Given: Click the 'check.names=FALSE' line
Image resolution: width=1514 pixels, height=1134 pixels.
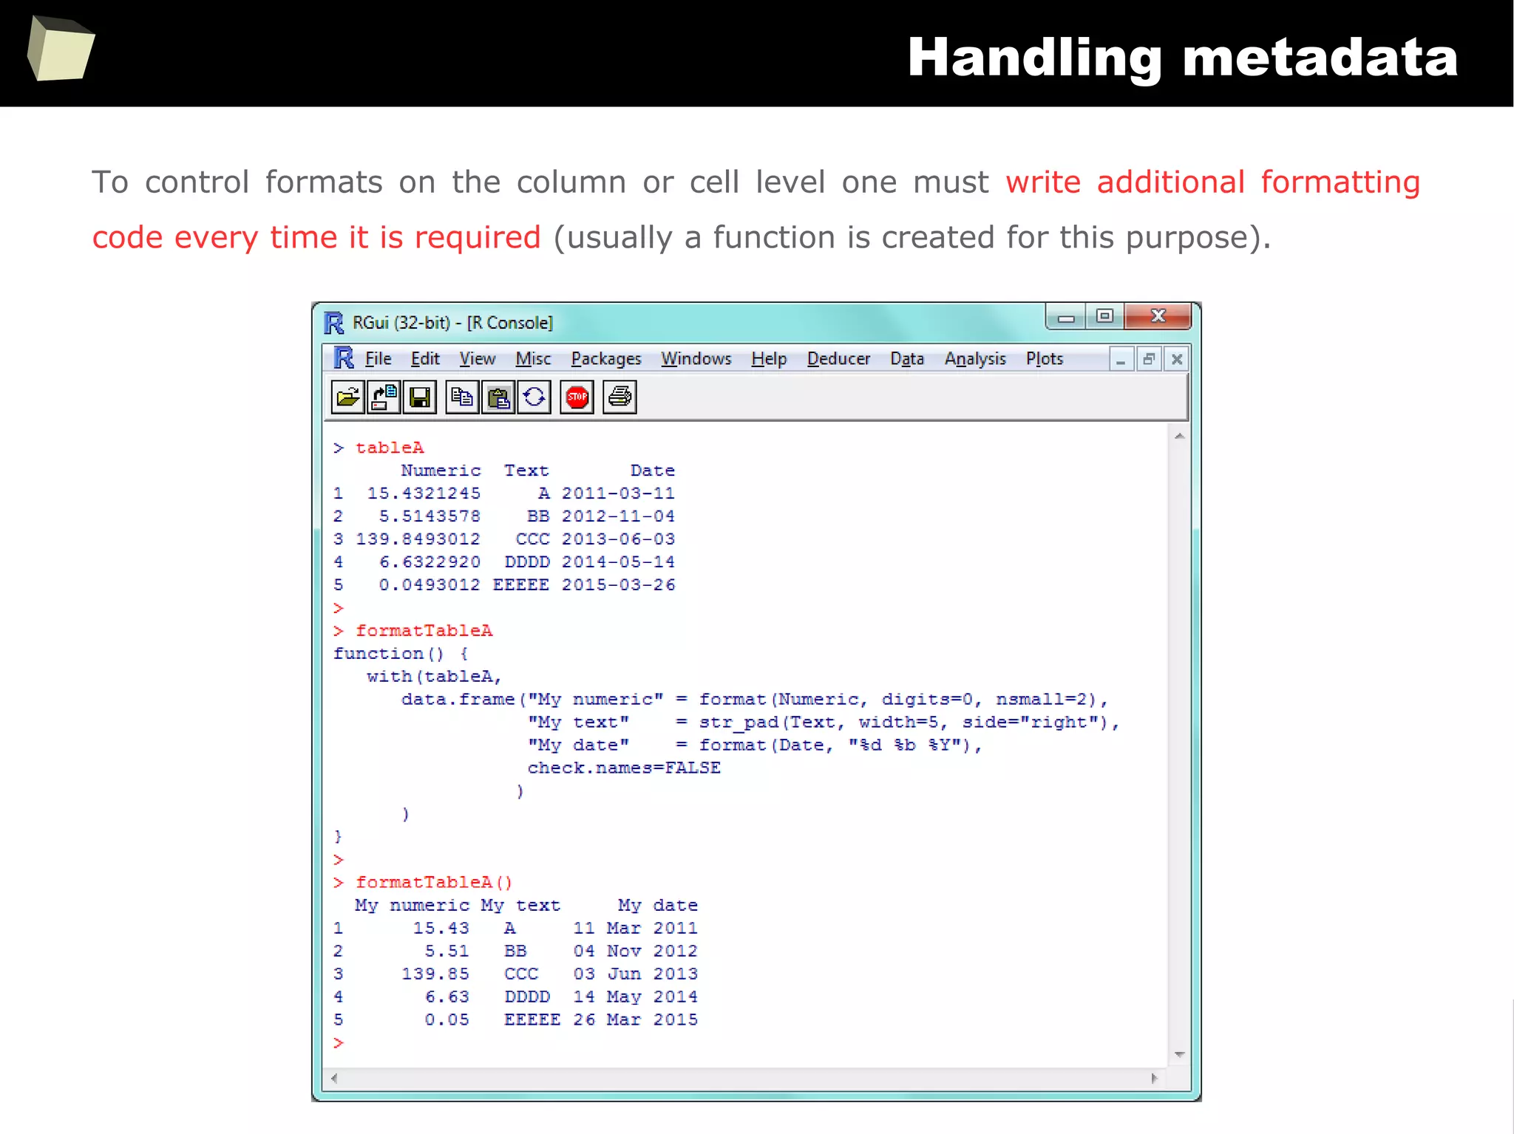Looking at the screenshot, I should (624, 768).
